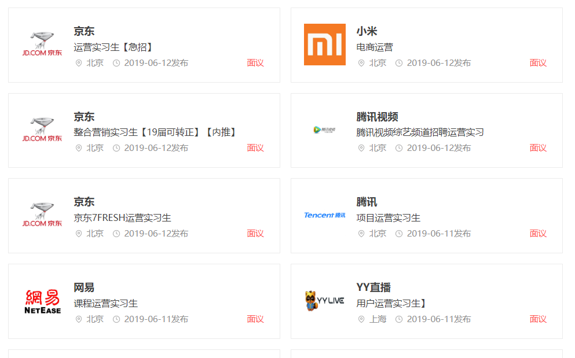Click clock icon in YY直播 card
The image size is (575, 358).
pos(399,319)
